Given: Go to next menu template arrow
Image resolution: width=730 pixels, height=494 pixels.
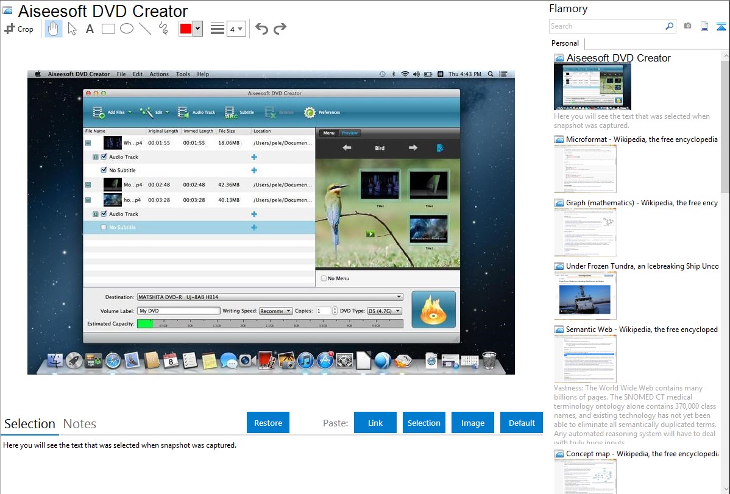Looking at the screenshot, I should (413, 147).
